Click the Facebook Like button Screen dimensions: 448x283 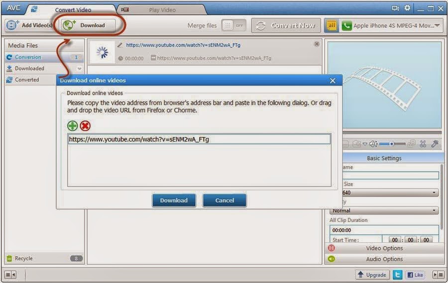[415, 275]
